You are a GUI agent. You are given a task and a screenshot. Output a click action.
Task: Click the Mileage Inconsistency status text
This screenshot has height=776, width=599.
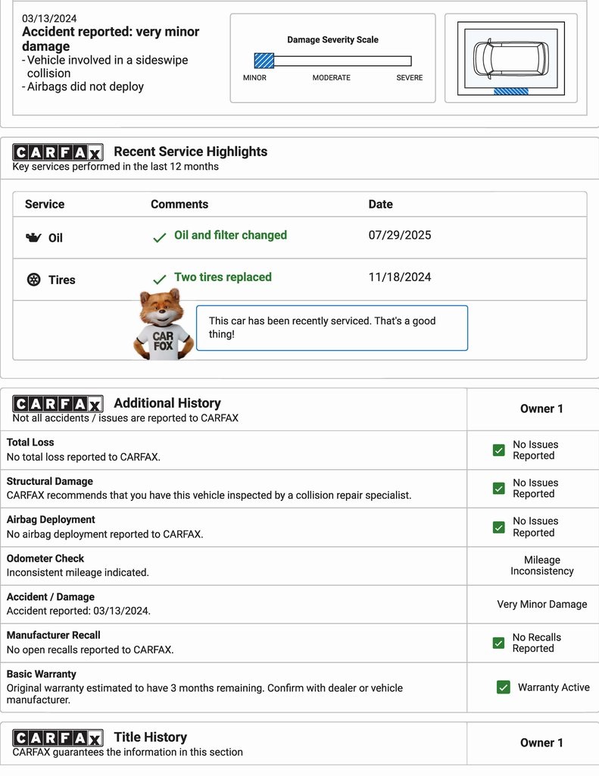click(541, 565)
